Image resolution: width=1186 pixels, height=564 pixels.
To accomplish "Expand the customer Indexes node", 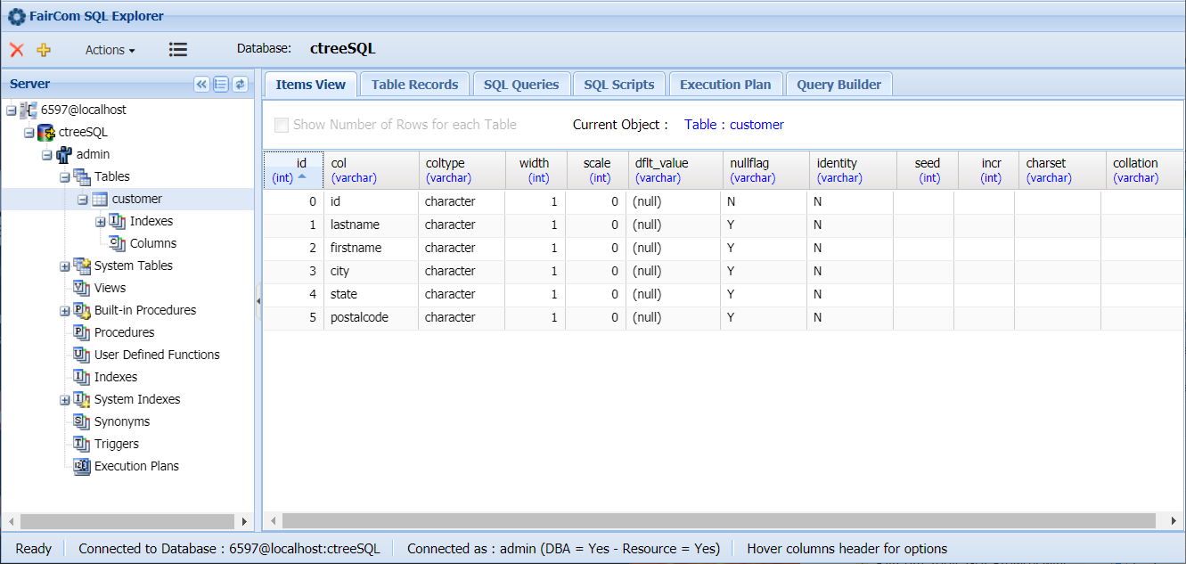I will pyautogui.click(x=100, y=222).
